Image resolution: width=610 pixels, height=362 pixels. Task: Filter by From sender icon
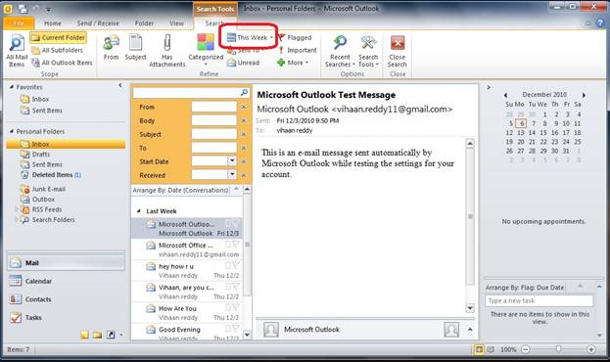(111, 42)
